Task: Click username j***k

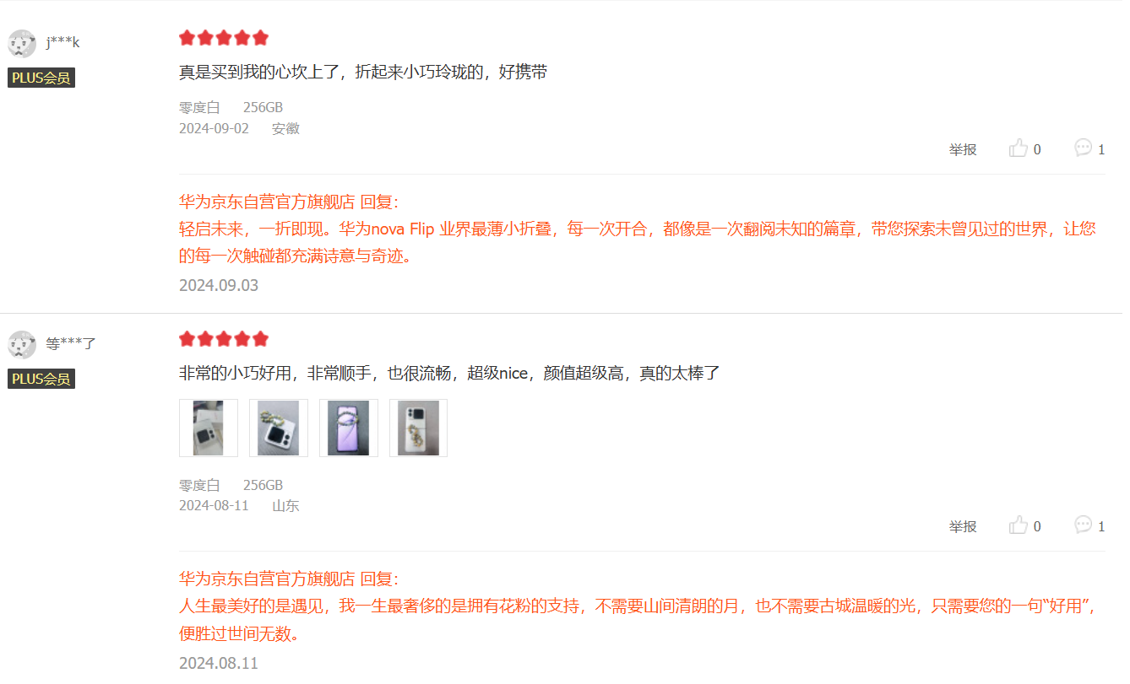Action: tap(62, 43)
